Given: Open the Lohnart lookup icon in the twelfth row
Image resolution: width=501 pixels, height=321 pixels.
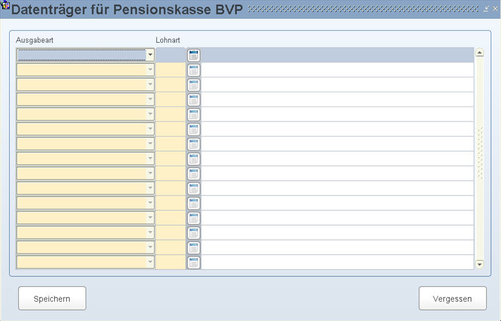Looking at the screenshot, I should point(193,218).
